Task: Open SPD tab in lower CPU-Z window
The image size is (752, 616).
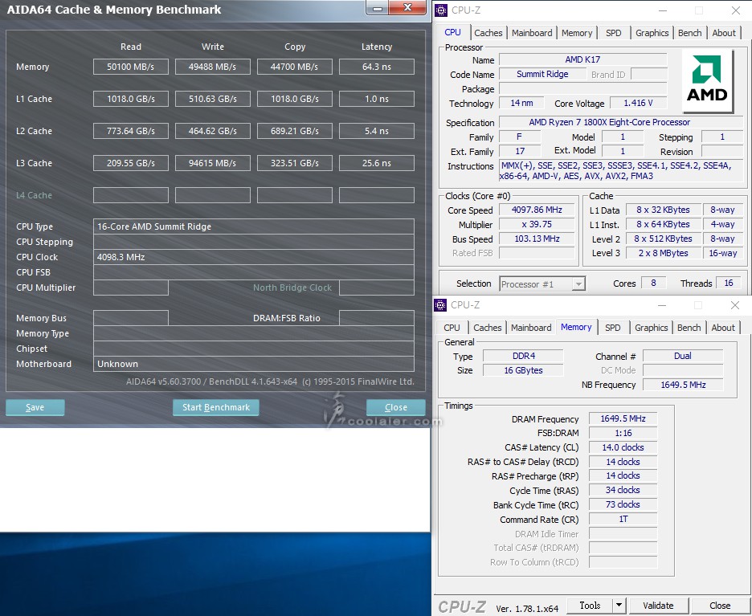Action: (x=612, y=328)
